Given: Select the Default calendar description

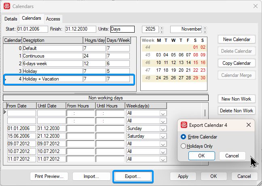Looking at the screenshot, I should (x=53, y=48).
